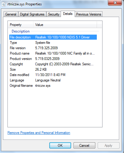Image resolution: width=124 pixels, height=153 pixels.
Task: Click the value "Realtek 10/100/1000 NIC Family all in o..."
Action: pyautogui.click(x=65, y=53)
